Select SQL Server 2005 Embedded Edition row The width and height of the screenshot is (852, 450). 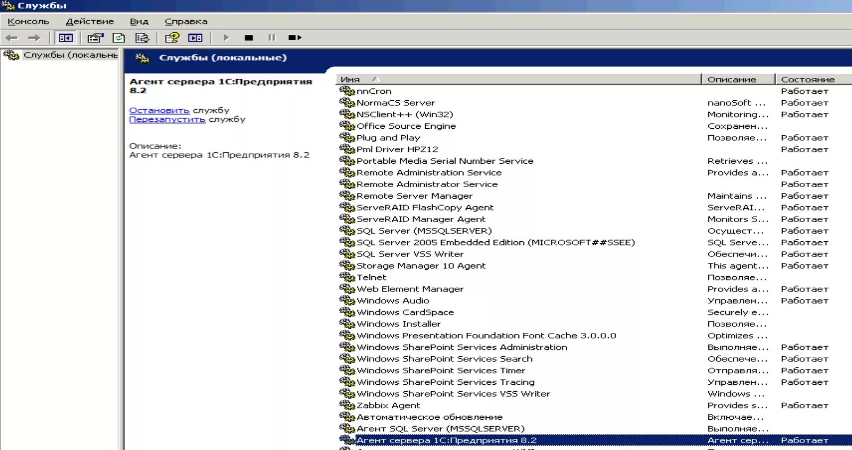point(594,242)
